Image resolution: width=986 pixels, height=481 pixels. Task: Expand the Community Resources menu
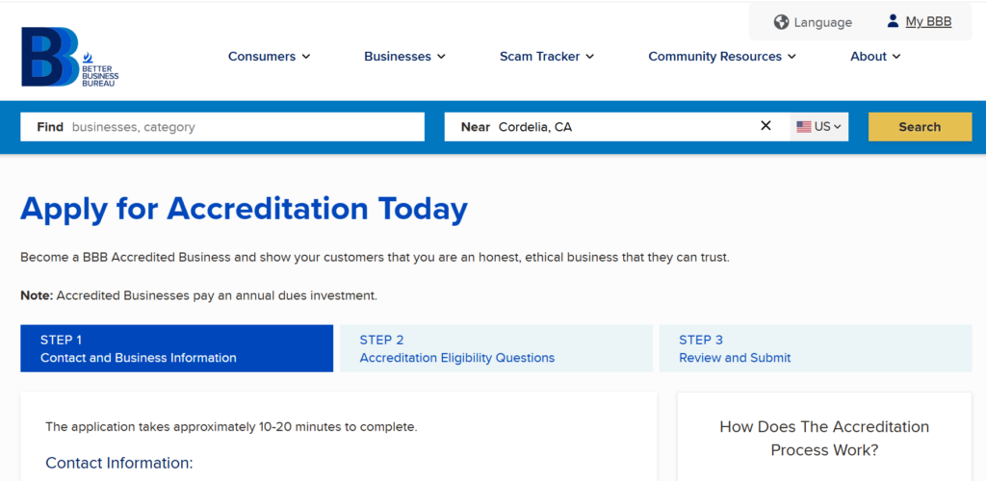[722, 57]
